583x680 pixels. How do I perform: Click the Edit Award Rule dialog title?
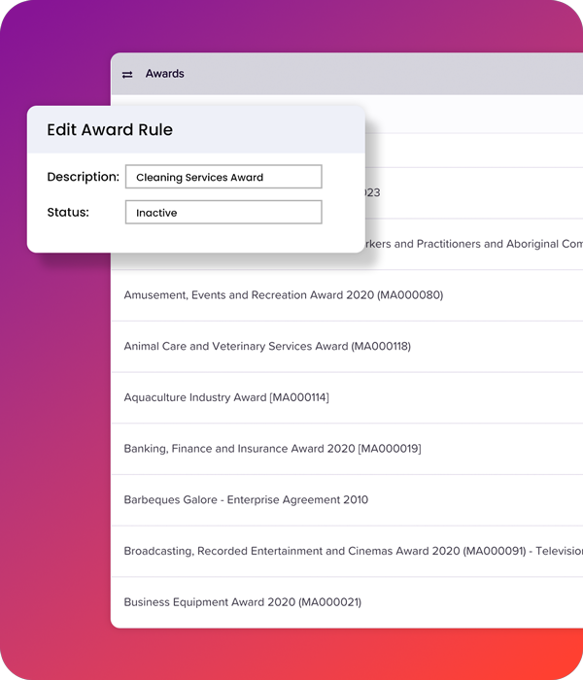110,129
